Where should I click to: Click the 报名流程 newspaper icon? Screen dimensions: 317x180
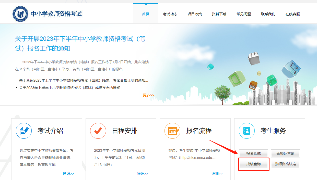[x=172, y=131]
